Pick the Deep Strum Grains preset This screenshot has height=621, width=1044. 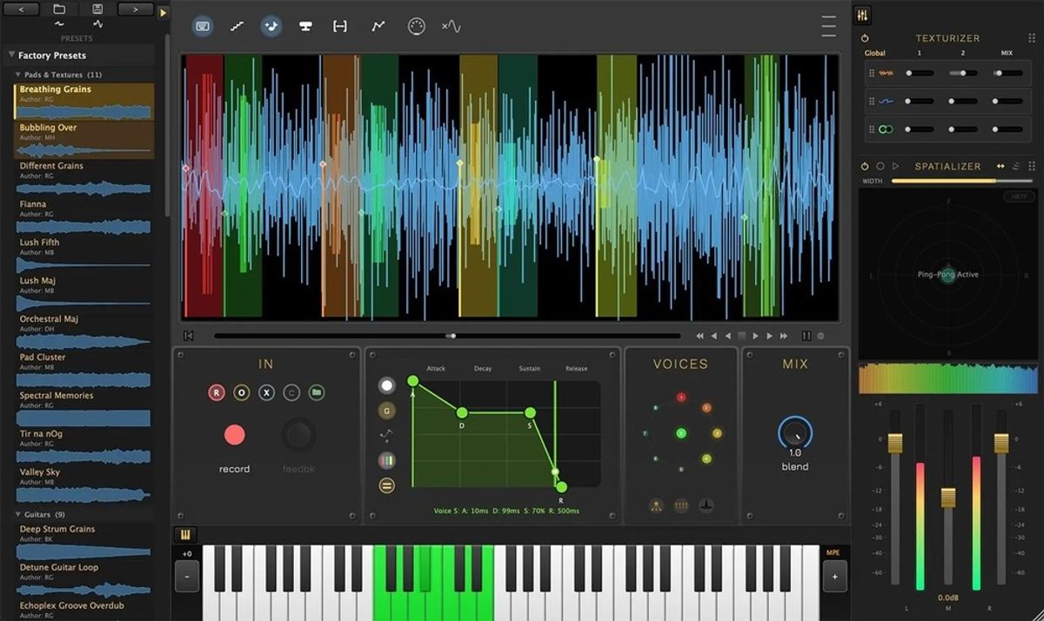[84, 541]
